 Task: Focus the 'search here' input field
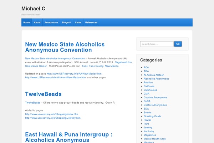(x=157, y=44)
